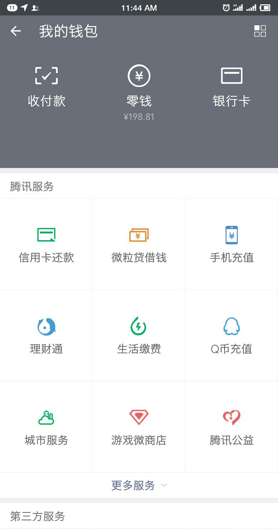278x530 pixels.
Task: Tap the 生活缴费 label
Action: [x=139, y=349]
